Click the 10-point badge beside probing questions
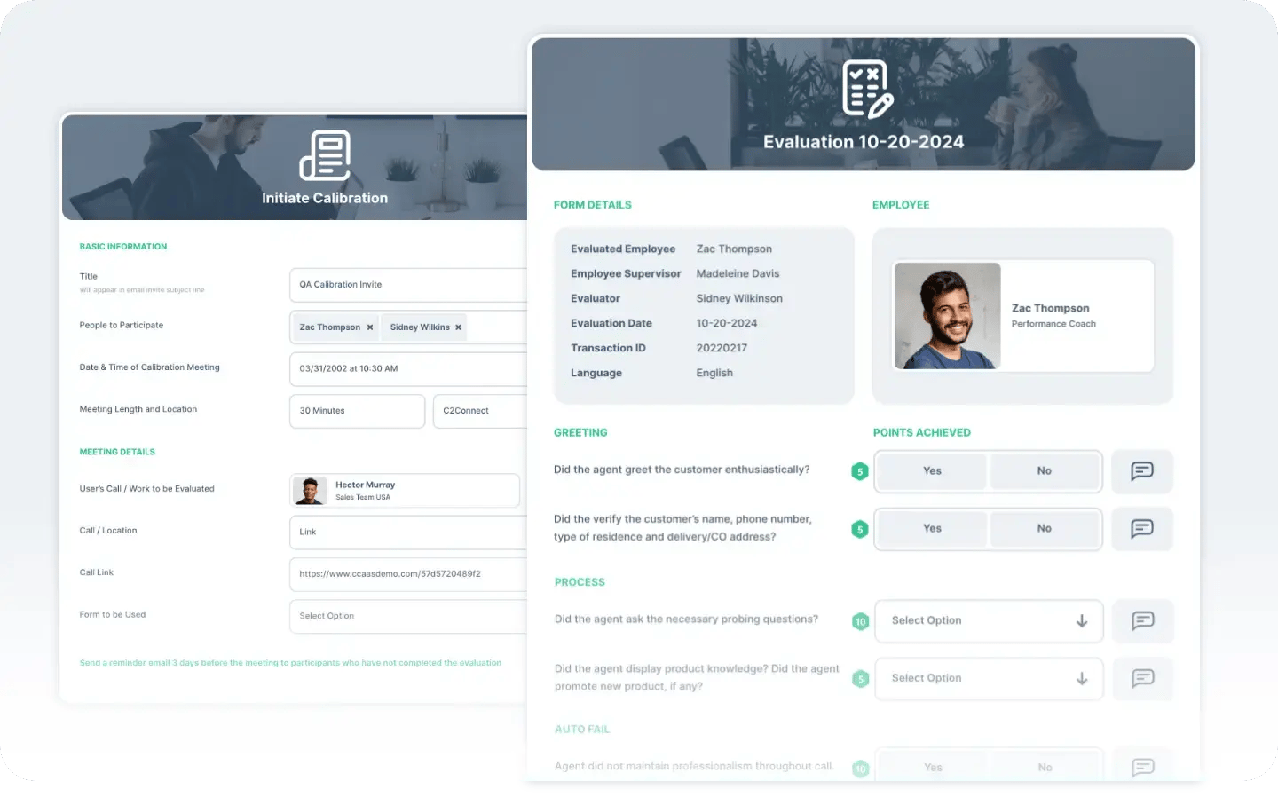The height and width of the screenshot is (797, 1278). click(860, 622)
